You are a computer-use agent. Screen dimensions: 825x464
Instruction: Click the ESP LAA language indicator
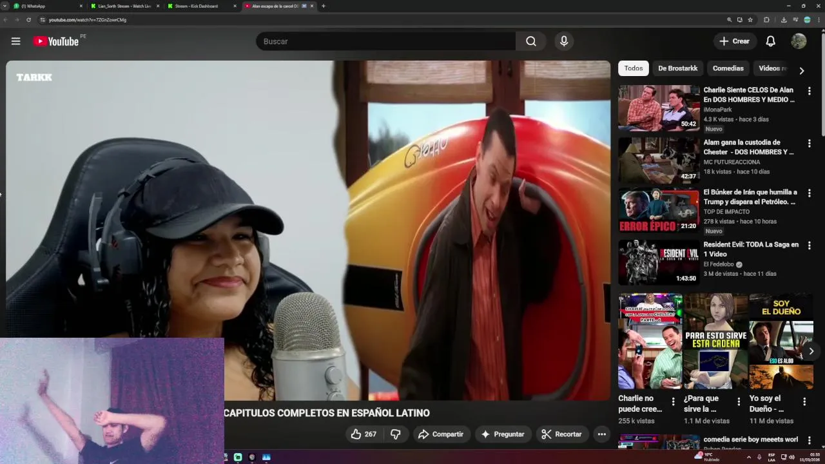point(772,457)
